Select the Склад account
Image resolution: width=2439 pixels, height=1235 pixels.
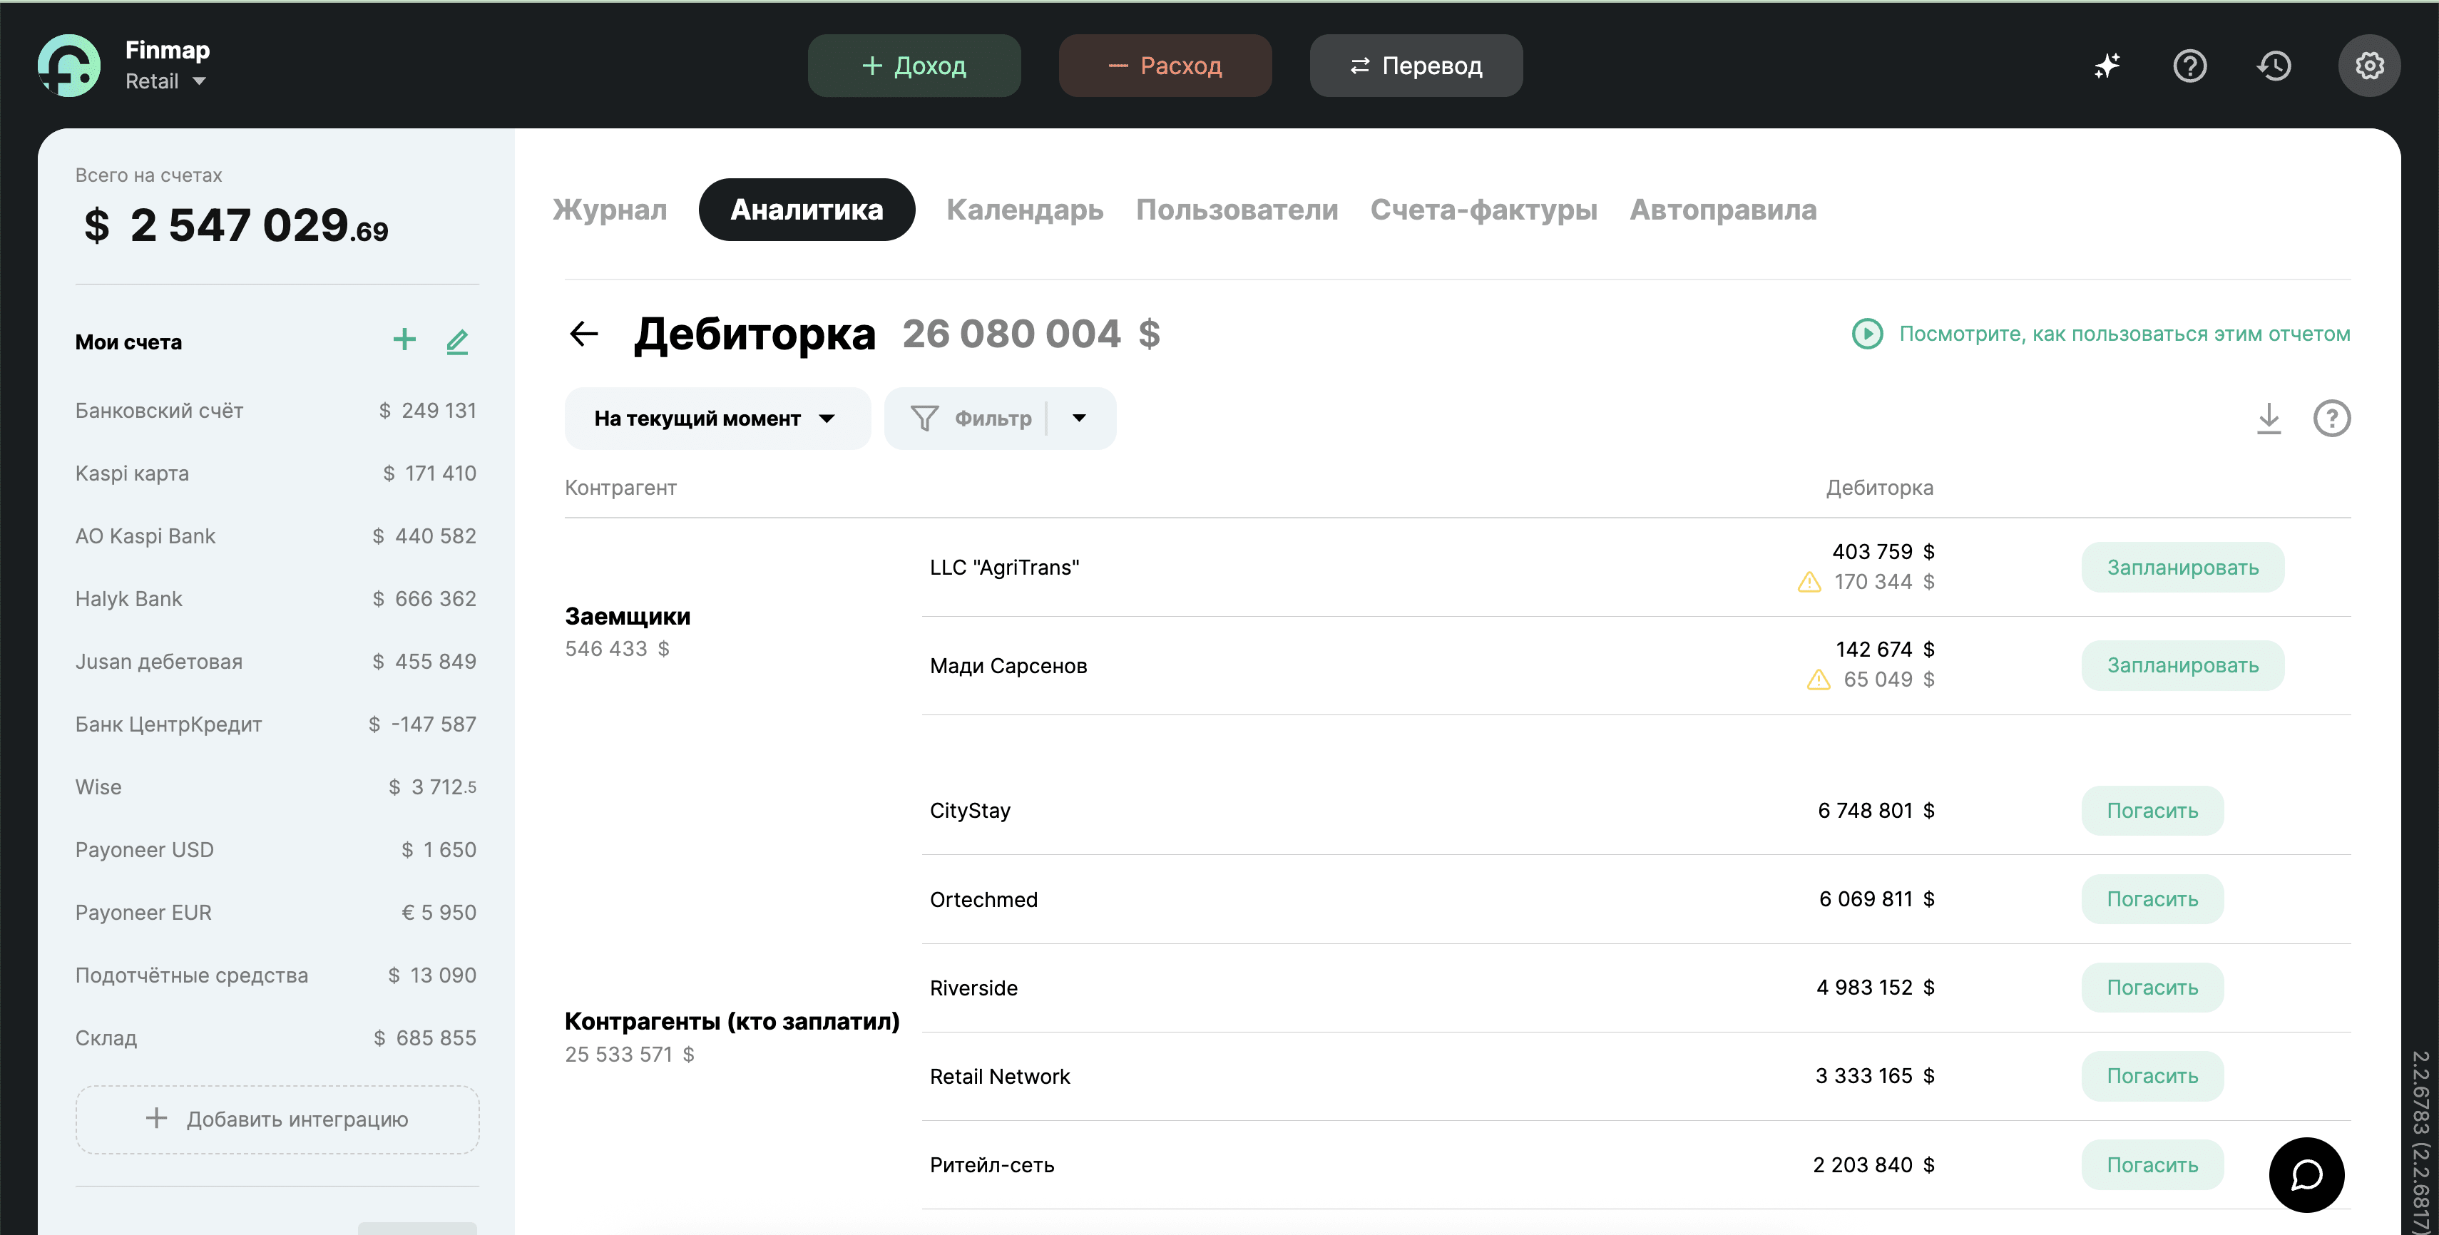(275, 1038)
